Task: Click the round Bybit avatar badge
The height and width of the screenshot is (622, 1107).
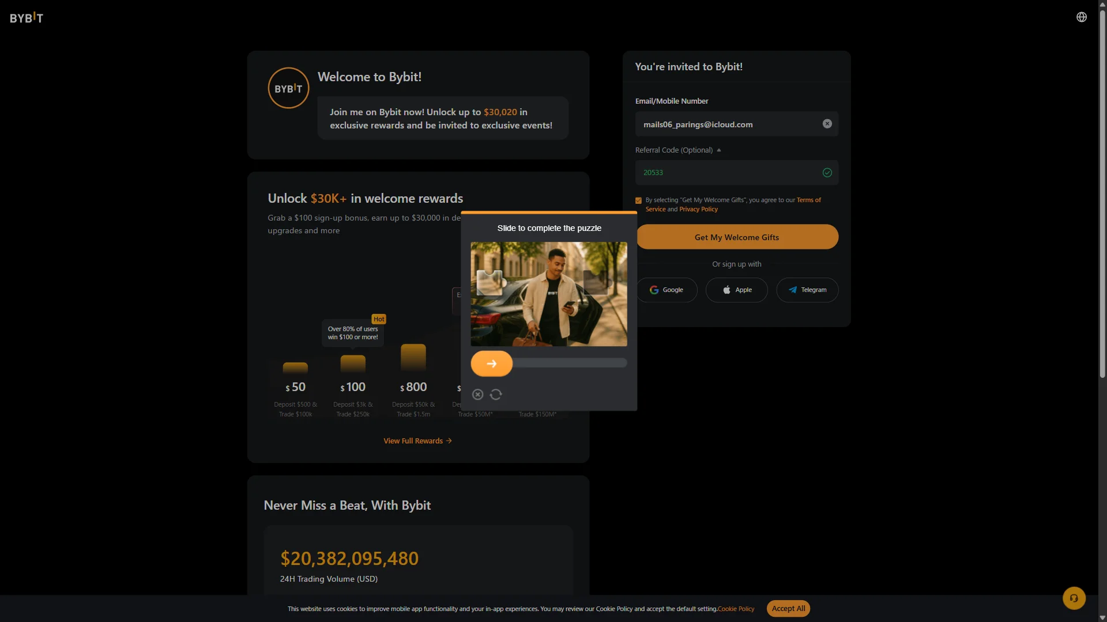Action: (289, 88)
